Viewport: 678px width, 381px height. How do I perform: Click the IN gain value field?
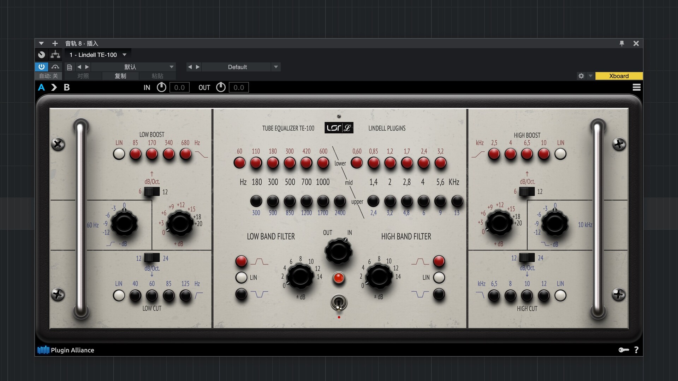179,87
